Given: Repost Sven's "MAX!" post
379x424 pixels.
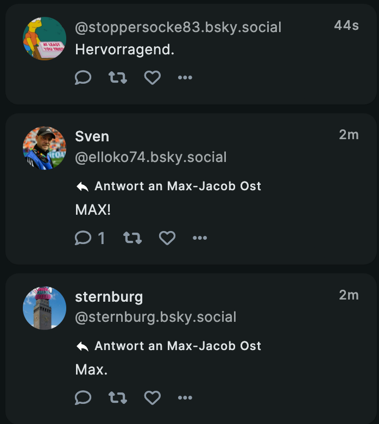Looking at the screenshot, I should point(132,238).
